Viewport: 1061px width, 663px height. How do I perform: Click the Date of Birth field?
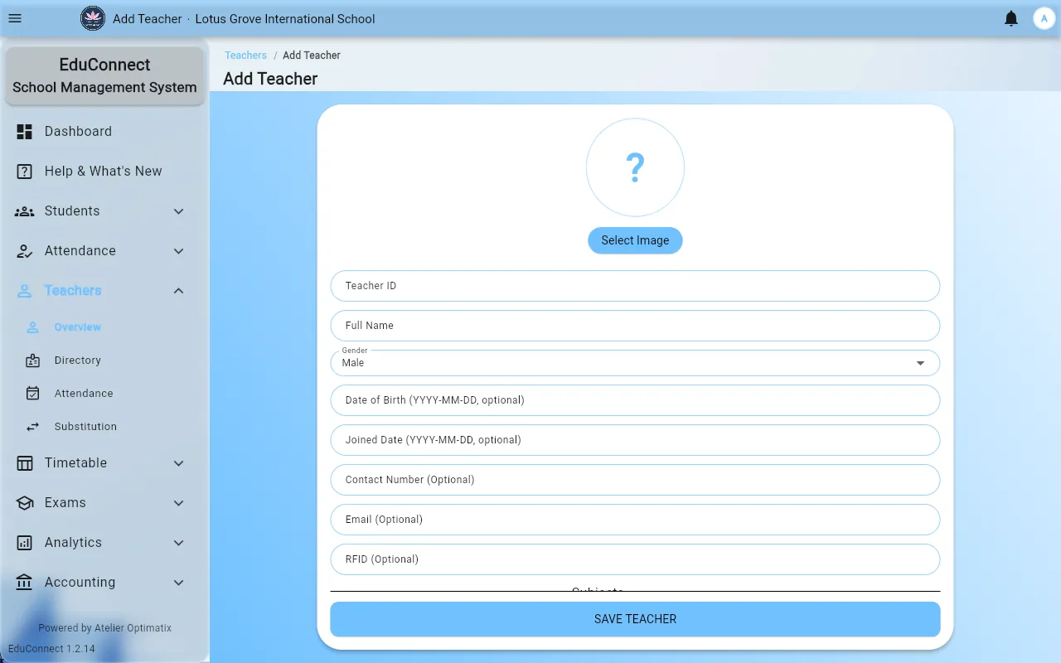pyautogui.click(x=635, y=400)
